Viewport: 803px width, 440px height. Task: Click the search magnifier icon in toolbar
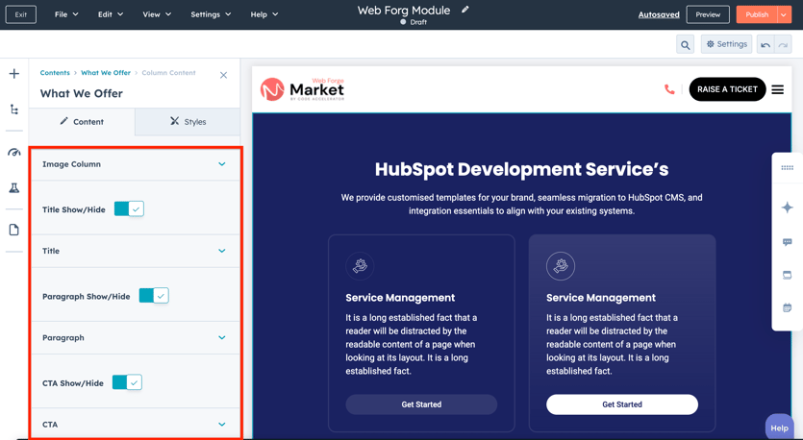tap(685, 45)
